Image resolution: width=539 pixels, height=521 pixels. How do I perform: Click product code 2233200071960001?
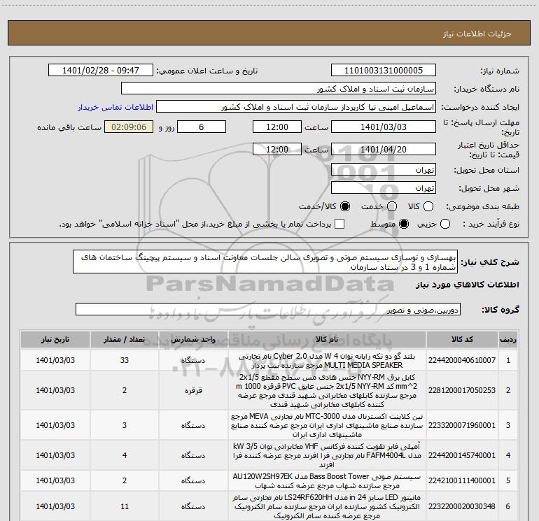[x=462, y=425]
